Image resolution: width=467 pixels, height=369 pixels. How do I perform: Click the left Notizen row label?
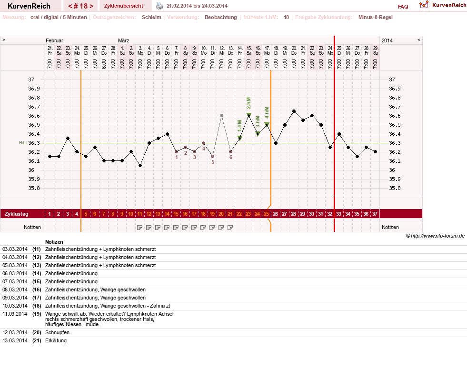32,227
